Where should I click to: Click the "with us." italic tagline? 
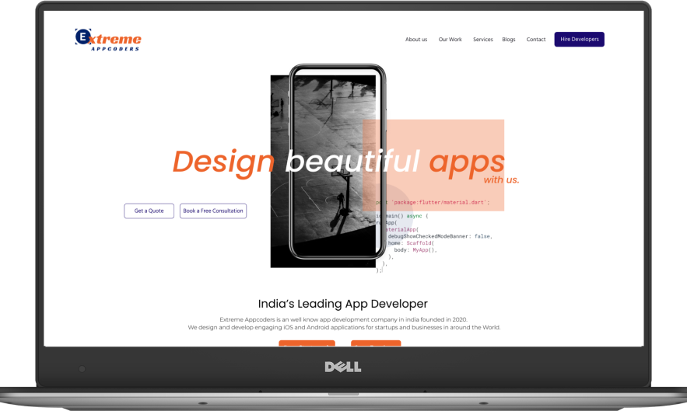point(501,180)
